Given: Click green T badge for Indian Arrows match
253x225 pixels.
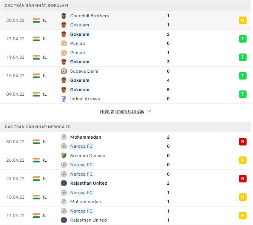Looking at the screenshot, I should pyautogui.click(x=242, y=94).
